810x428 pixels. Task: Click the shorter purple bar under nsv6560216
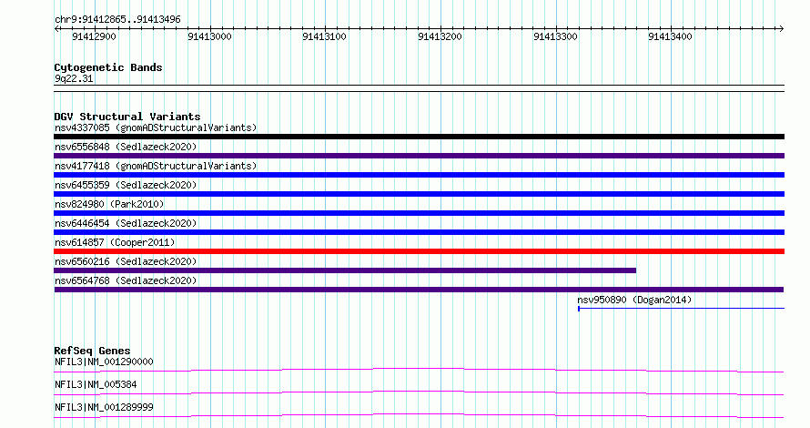click(345, 270)
